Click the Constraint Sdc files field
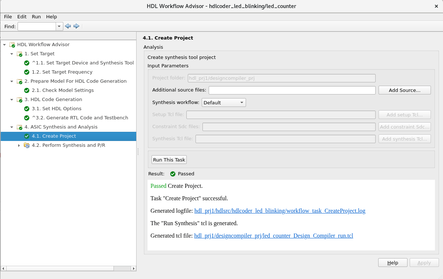Screen dimensions: 443x279 [x=289, y=127]
